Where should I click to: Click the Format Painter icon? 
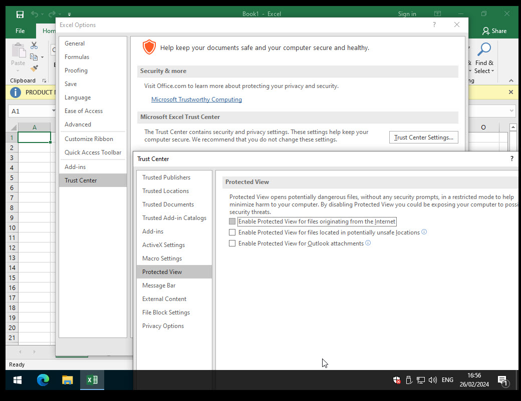point(34,68)
